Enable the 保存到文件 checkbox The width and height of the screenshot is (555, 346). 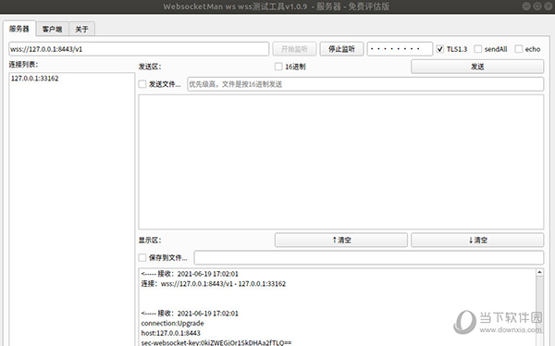coord(142,257)
